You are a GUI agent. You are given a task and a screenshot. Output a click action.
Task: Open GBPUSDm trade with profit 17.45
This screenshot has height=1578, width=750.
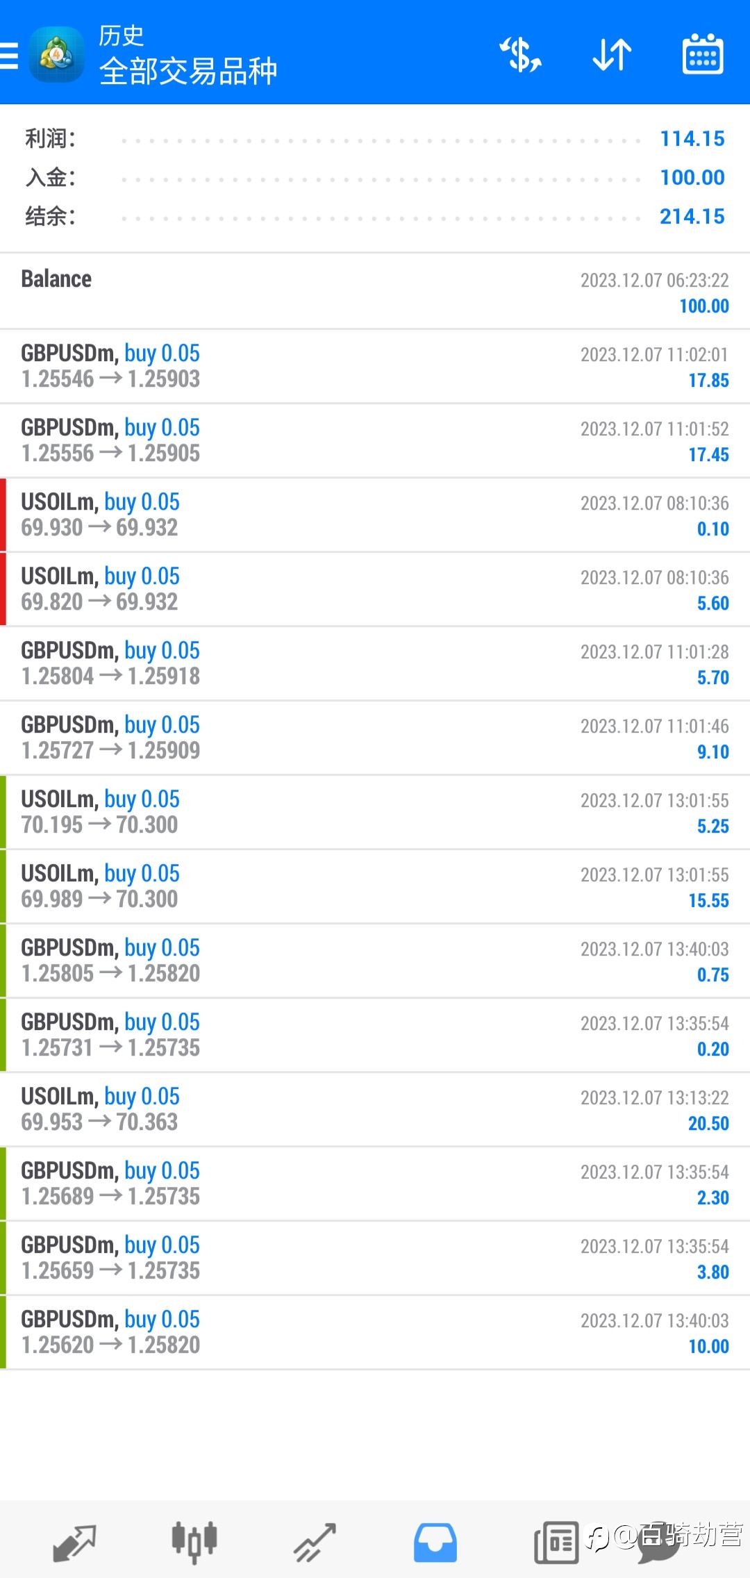coord(375,440)
